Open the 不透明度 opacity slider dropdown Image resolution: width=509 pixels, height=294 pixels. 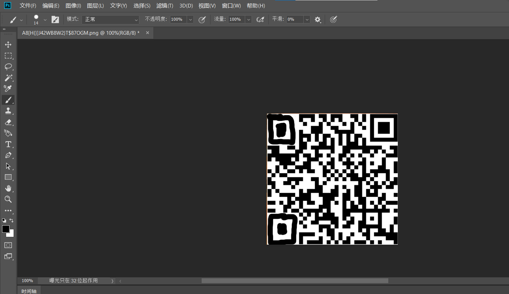(x=190, y=20)
